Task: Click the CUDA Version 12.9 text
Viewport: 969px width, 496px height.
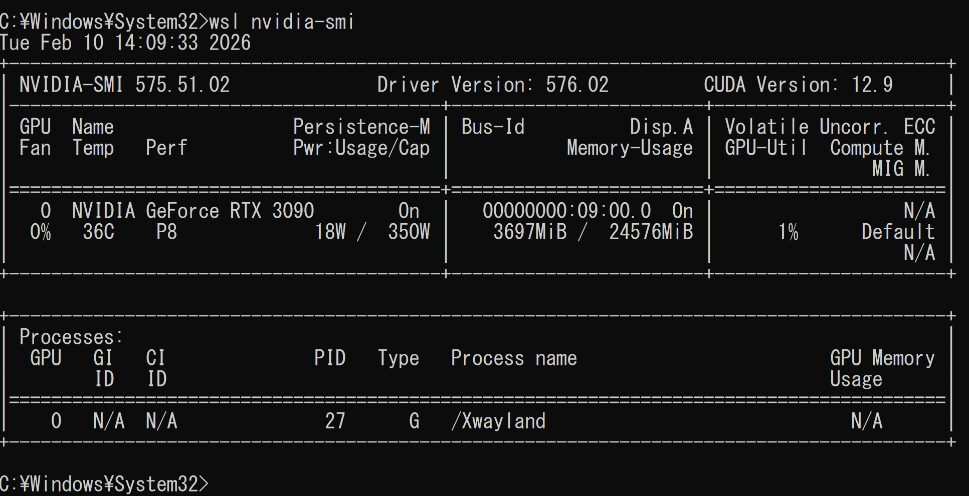Action: point(798,85)
